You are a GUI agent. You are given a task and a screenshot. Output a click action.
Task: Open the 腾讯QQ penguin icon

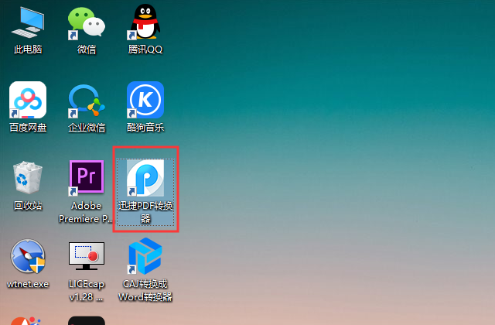(145, 22)
